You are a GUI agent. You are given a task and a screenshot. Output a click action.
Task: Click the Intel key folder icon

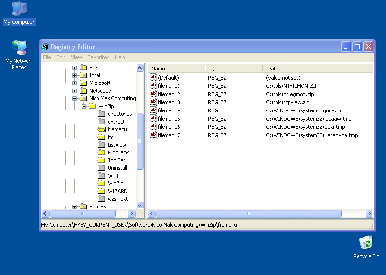pyautogui.click(x=83, y=75)
